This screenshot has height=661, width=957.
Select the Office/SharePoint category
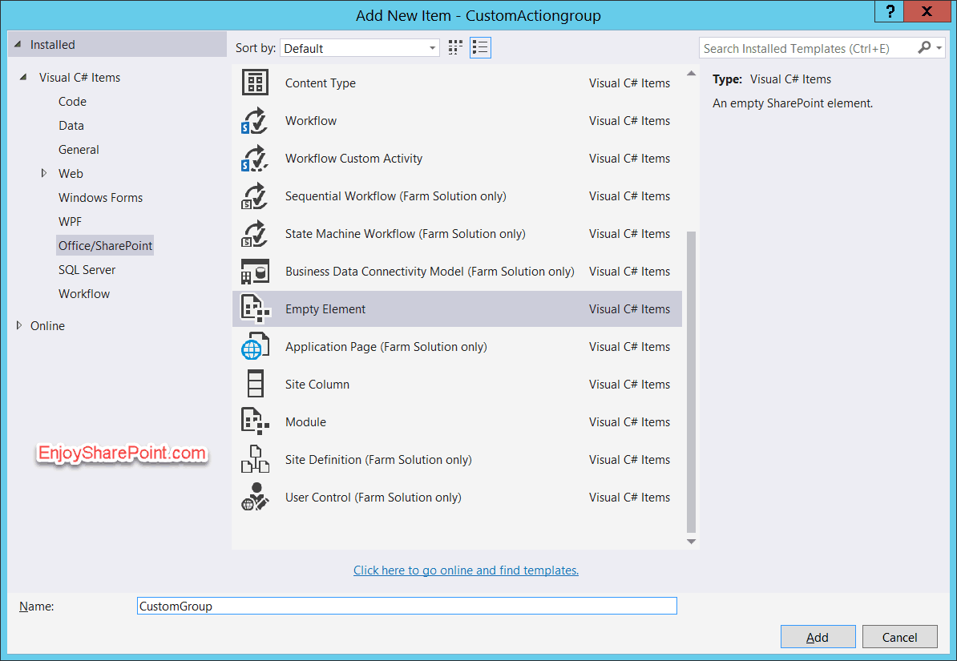[x=105, y=245]
